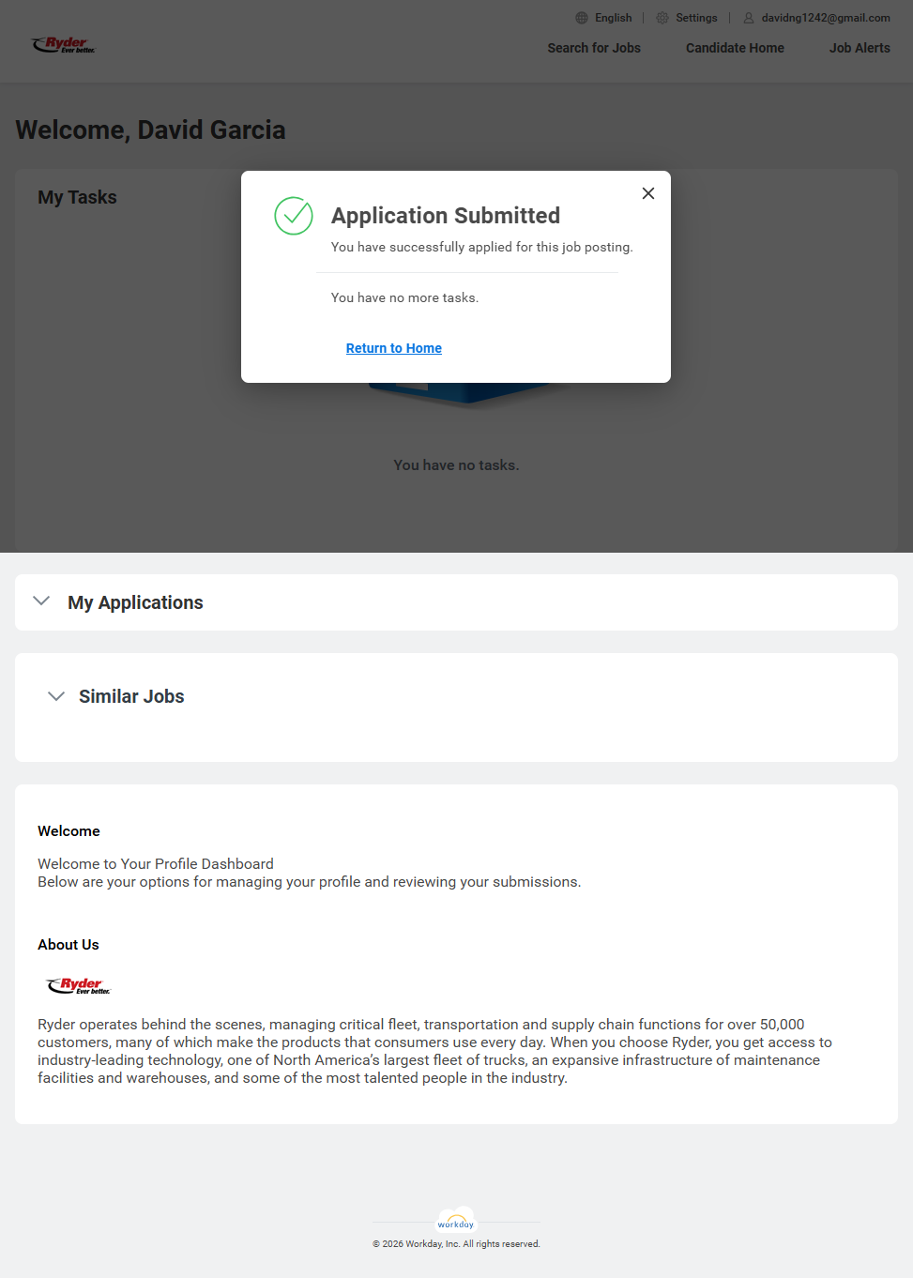The image size is (913, 1278).
Task: Close the Application Submitted dialog
Action: coord(648,193)
